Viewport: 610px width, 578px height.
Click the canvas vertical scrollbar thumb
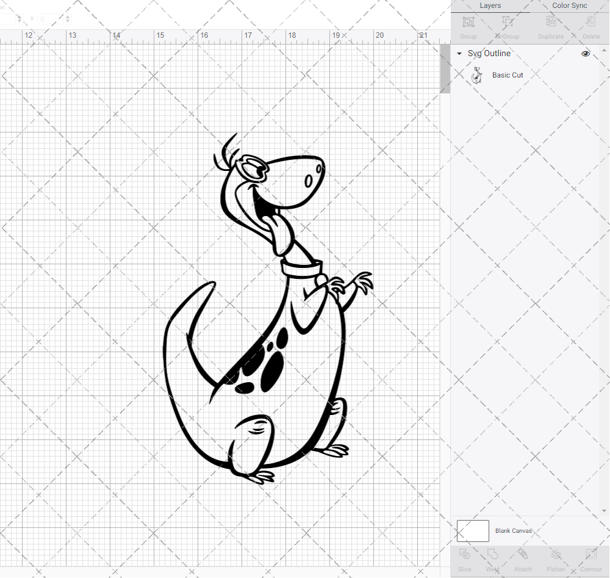[x=445, y=68]
